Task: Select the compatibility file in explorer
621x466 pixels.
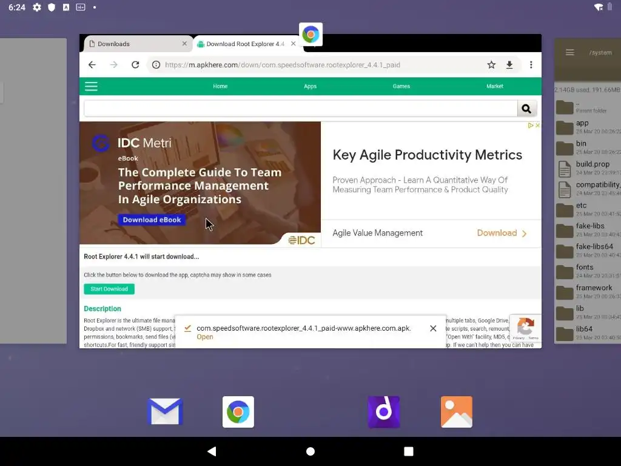Action: pyautogui.click(x=588, y=189)
